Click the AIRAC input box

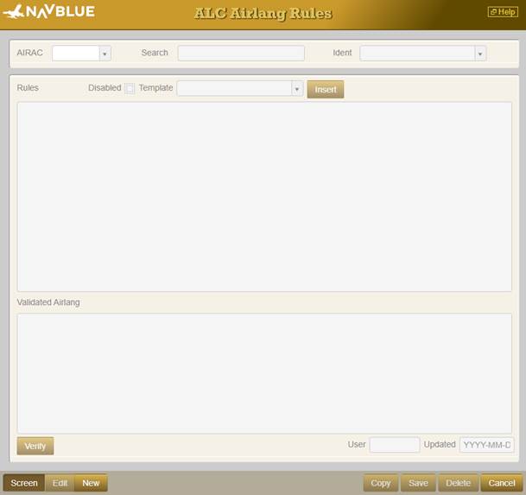[x=76, y=54]
